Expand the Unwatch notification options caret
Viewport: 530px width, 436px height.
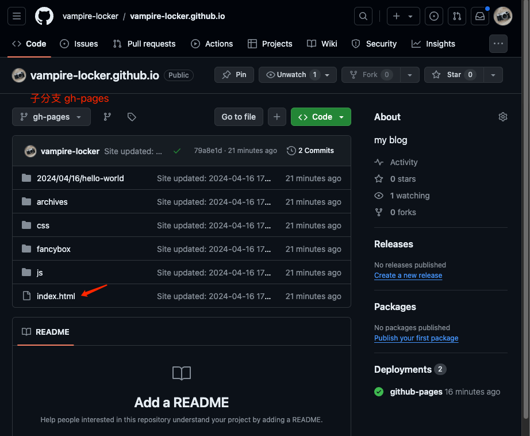click(327, 75)
